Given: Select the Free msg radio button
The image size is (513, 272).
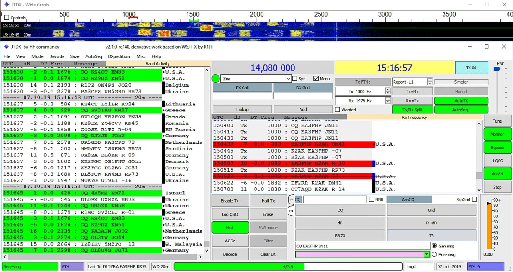Looking at the screenshot, I should click(434, 254).
